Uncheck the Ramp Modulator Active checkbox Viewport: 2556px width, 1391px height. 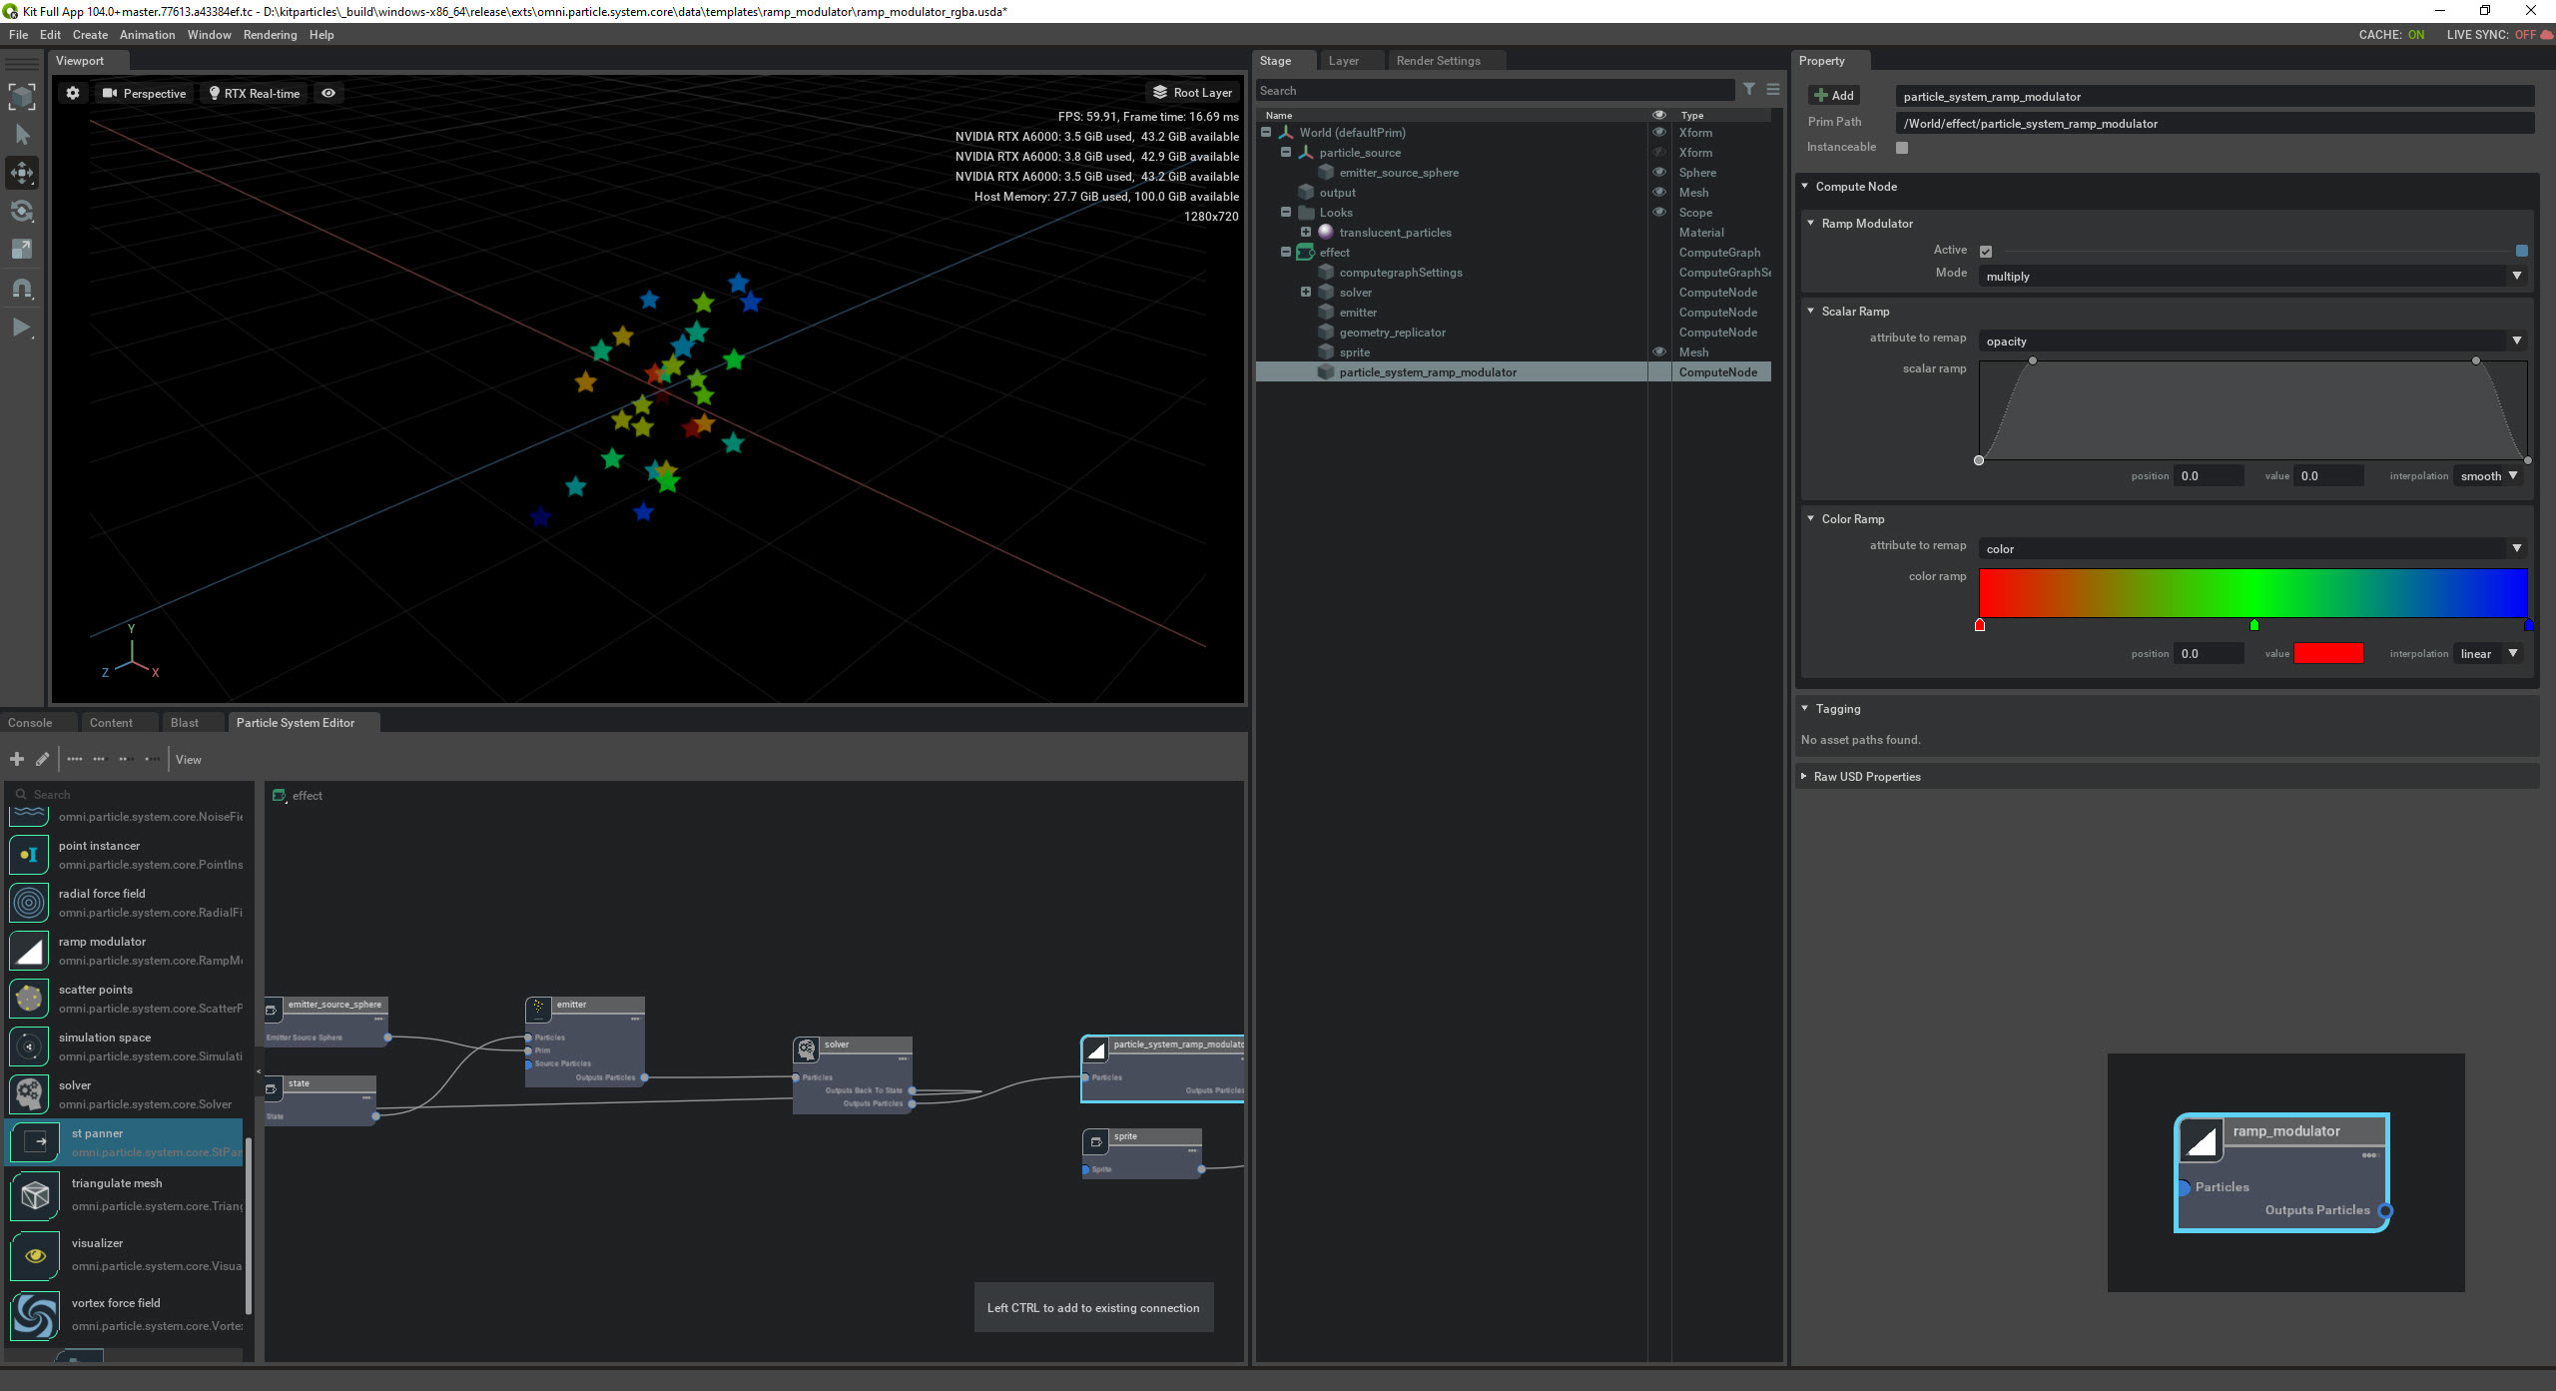point(1986,252)
